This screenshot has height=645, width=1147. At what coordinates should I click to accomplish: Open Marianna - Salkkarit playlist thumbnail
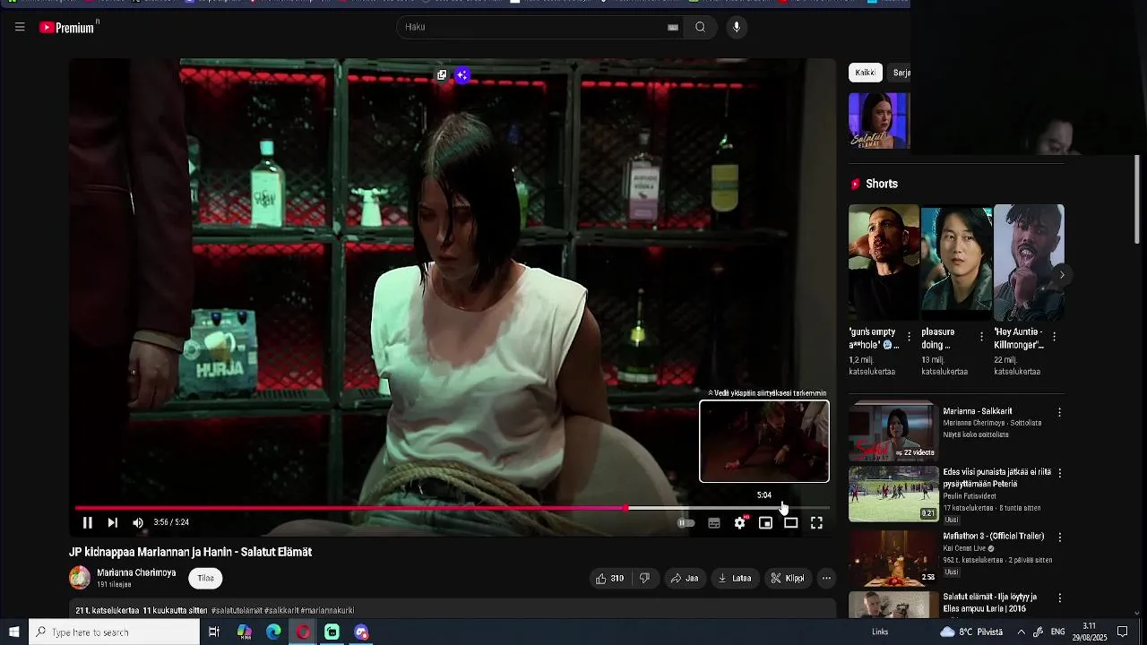893,430
